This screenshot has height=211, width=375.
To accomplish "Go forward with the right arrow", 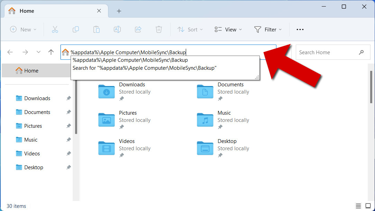I will pos(25,52).
